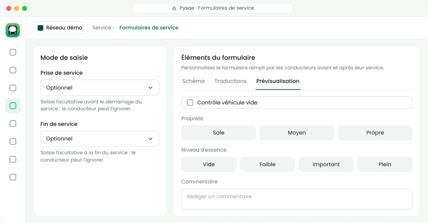Open the last sidebar placeholder icon
The height and width of the screenshot is (223, 428).
click(x=13, y=177)
